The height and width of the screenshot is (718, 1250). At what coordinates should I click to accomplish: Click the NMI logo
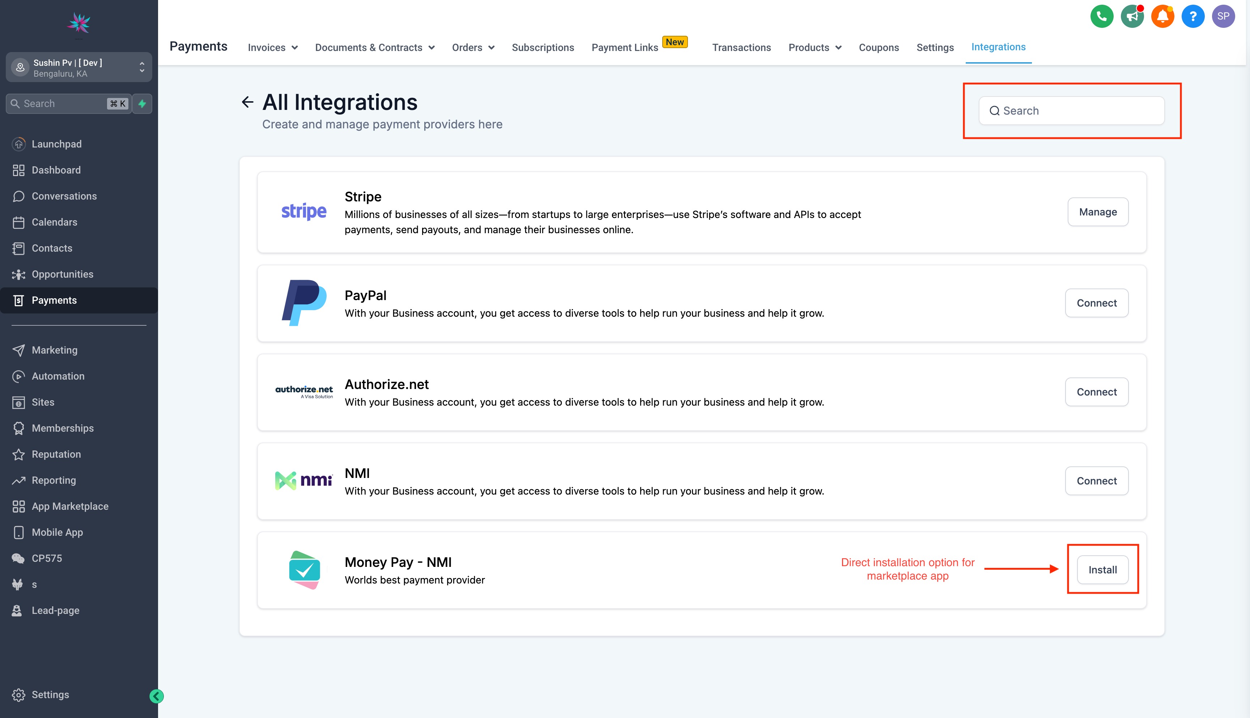(304, 480)
